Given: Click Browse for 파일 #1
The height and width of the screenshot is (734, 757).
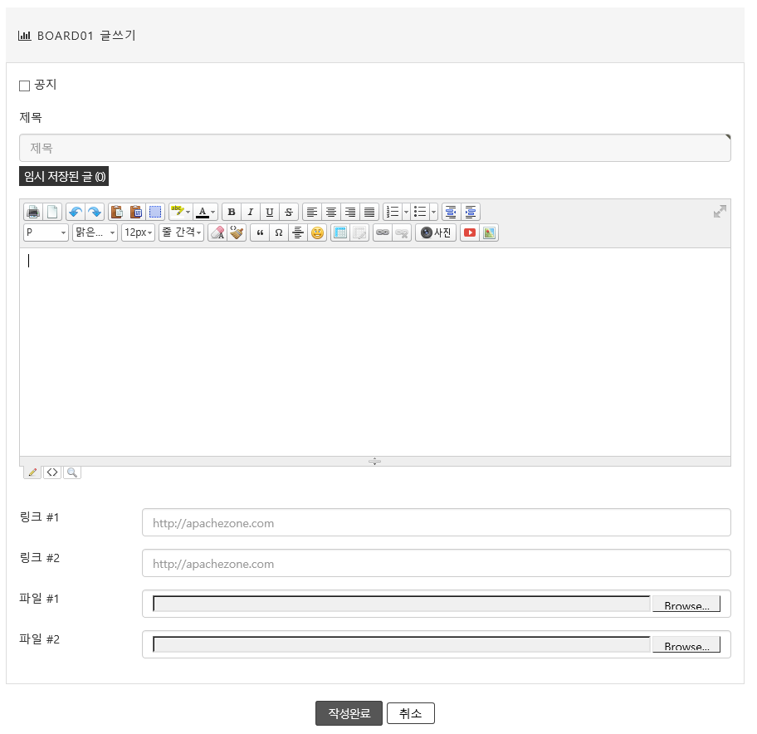Looking at the screenshot, I should [x=686, y=604].
